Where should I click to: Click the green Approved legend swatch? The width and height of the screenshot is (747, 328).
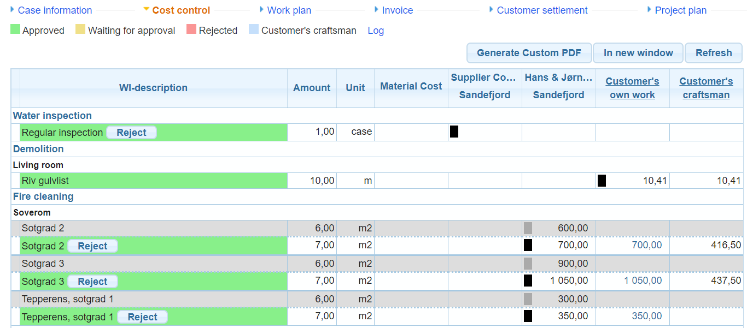[x=15, y=29]
